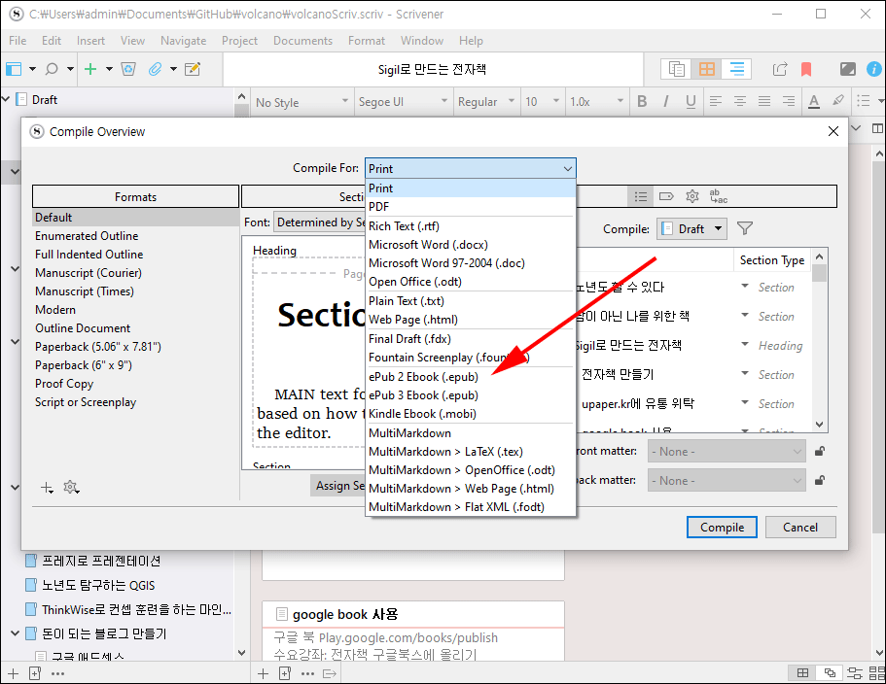Viewport: 886px width, 684px height.
Task: Apply italic formatting
Action: click(x=666, y=101)
